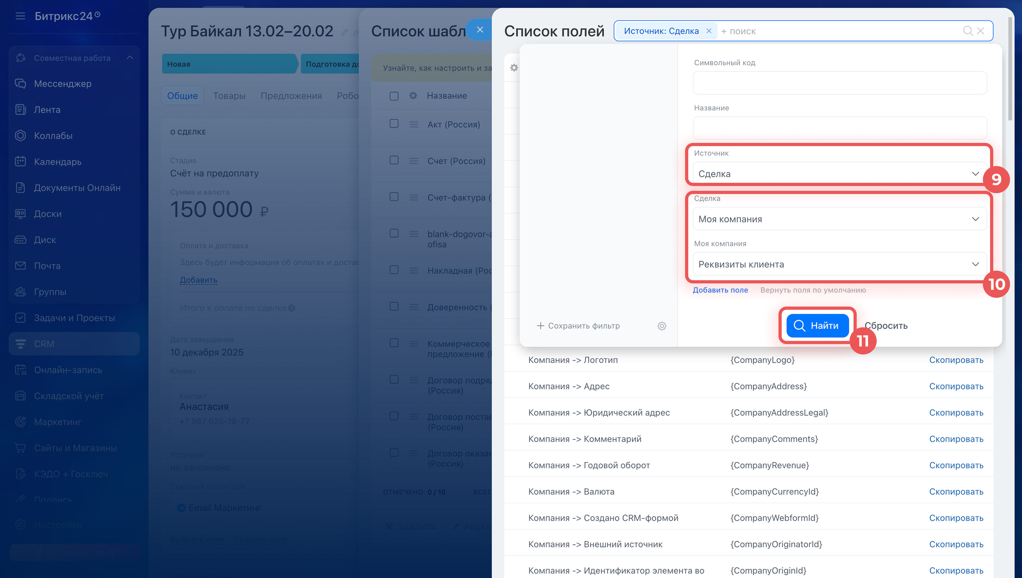Open the Предложения tab in the deal card
Image resolution: width=1022 pixels, height=578 pixels.
click(x=291, y=96)
